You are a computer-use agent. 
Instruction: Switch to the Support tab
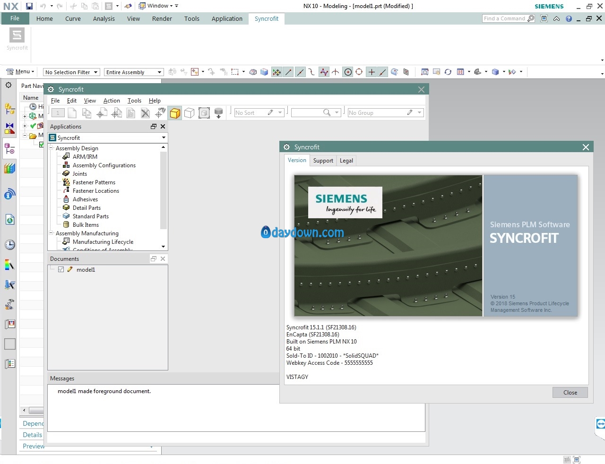coord(323,161)
